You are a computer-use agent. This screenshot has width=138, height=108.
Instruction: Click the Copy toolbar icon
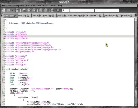coord(29,10)
